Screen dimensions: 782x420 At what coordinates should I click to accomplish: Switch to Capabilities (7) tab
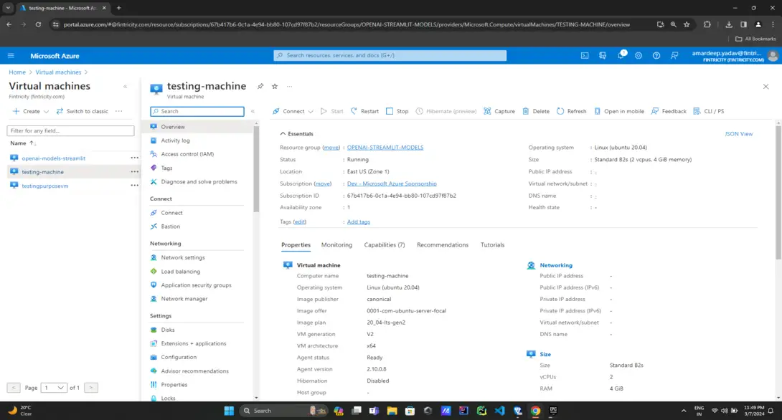pos(385,245)
